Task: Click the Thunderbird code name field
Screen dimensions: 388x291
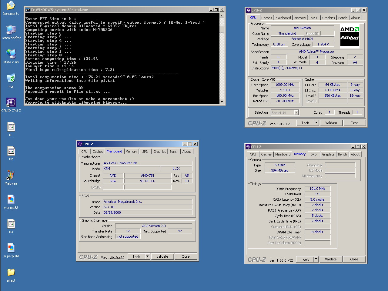Action: point(287,34)
